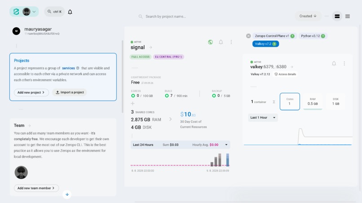Click FULL ACCESS badge

[141, 56]
